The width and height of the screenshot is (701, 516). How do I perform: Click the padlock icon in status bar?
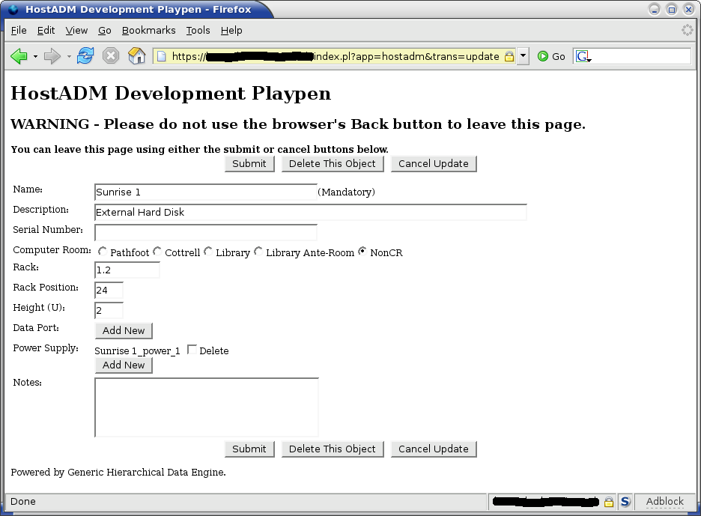tap(609, 502)
